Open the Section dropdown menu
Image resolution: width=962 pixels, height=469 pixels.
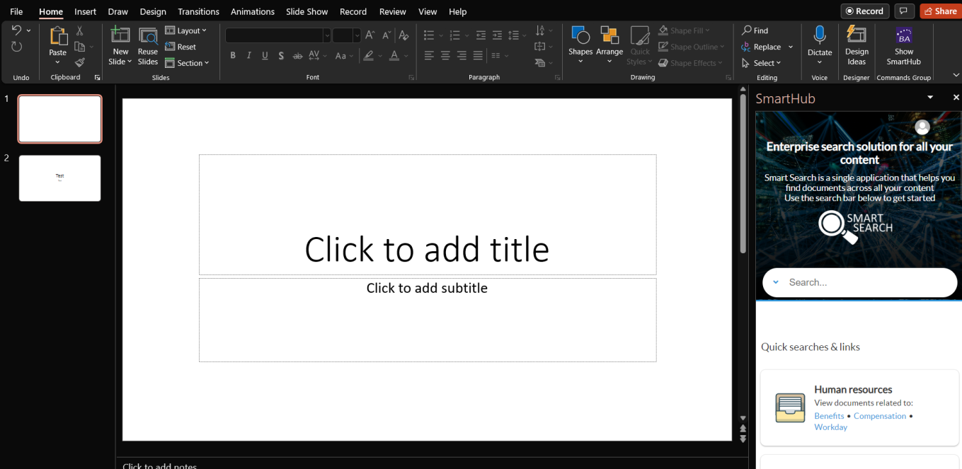click(187, 63)
